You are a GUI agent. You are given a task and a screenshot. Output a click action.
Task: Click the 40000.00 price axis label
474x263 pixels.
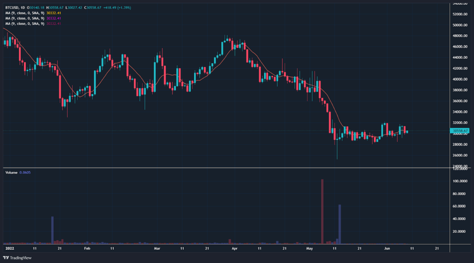(460, 79)
